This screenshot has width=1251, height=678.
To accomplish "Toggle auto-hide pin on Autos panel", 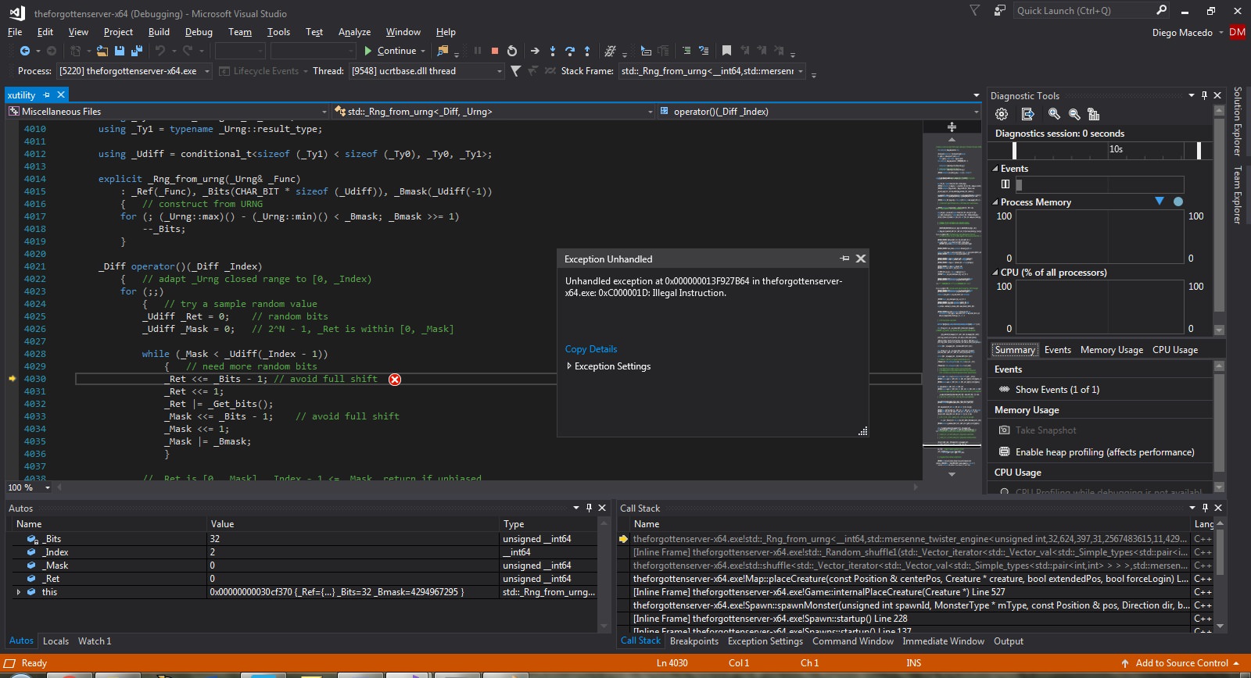I will point(589,508).
